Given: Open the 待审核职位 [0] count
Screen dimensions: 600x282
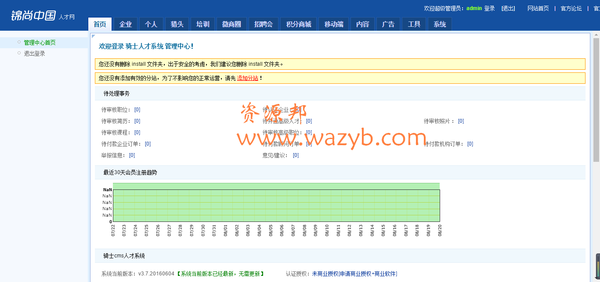Looking at the screenshot, I should point(137,110).
